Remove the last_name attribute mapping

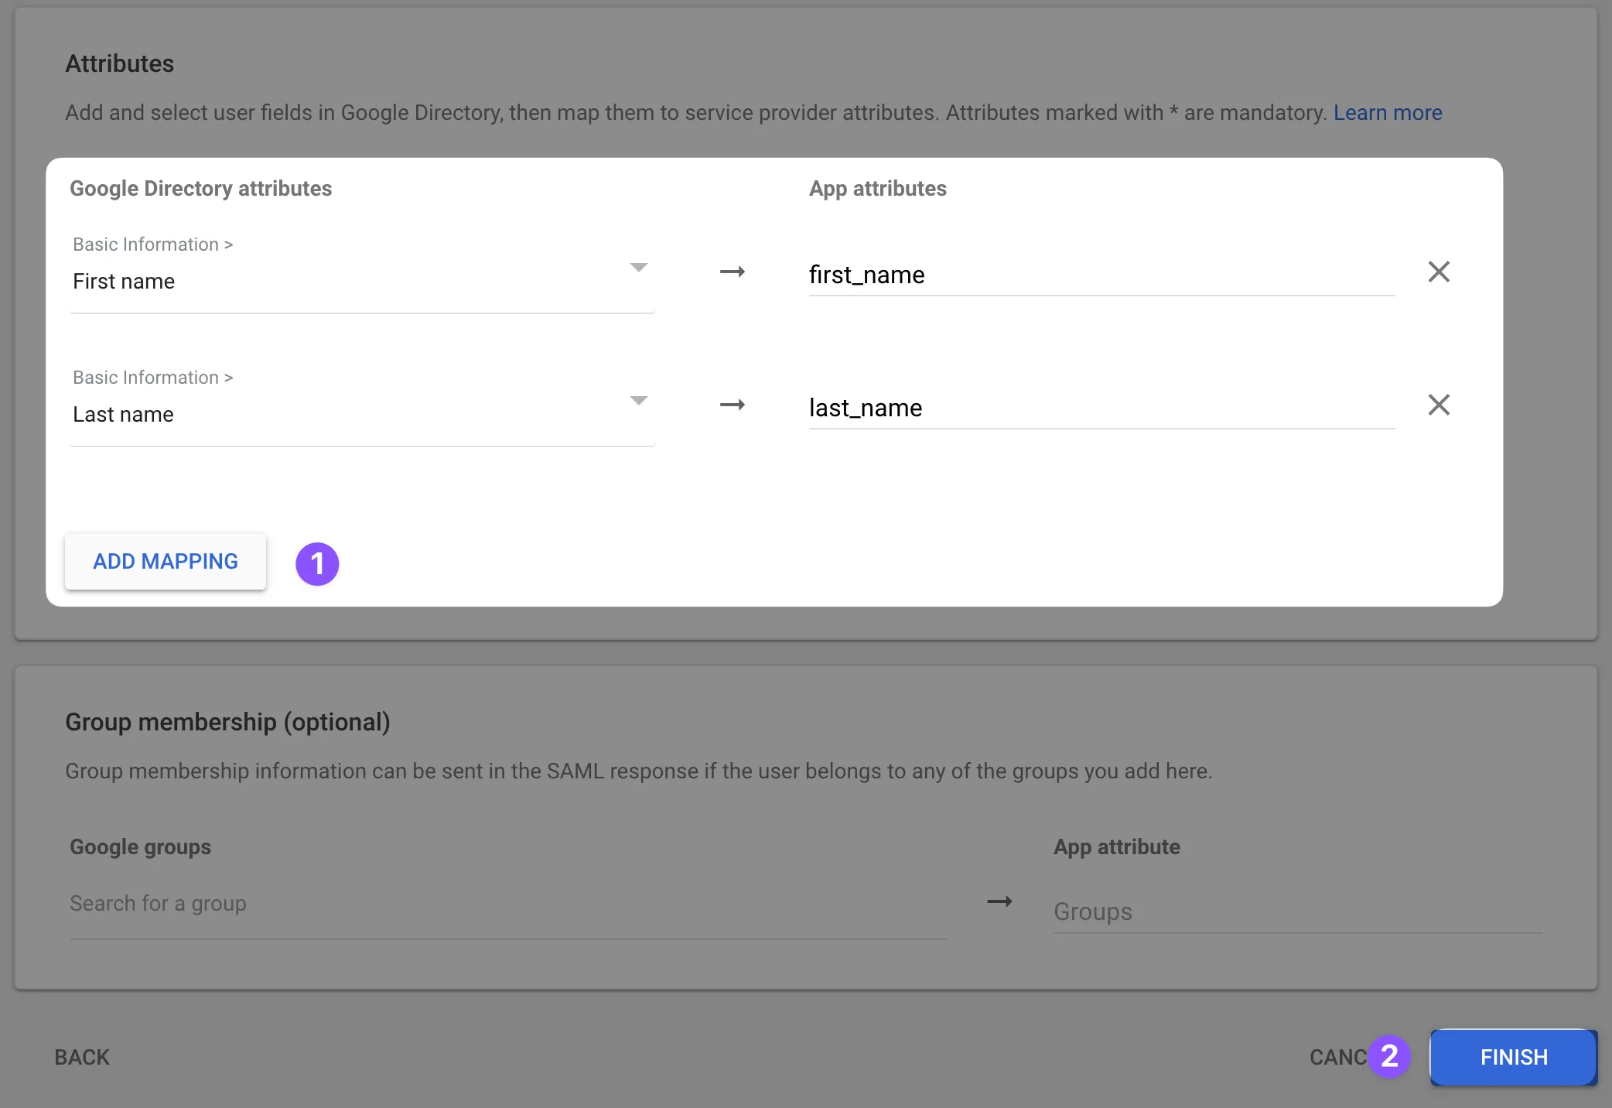(x=1439, y=405)
